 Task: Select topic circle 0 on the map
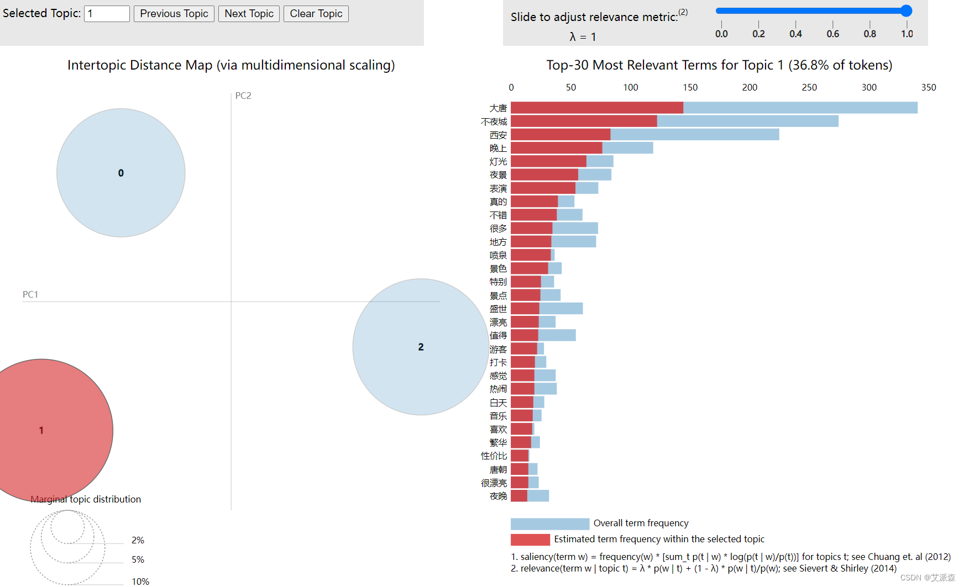point(121,173)
